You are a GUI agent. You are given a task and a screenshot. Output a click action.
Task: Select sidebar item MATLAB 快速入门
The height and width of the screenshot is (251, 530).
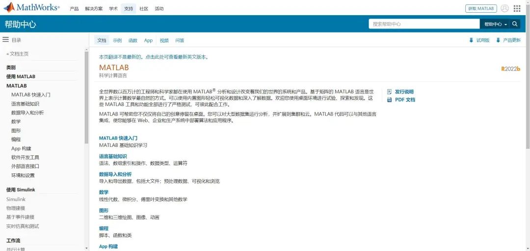pos(31,95)
